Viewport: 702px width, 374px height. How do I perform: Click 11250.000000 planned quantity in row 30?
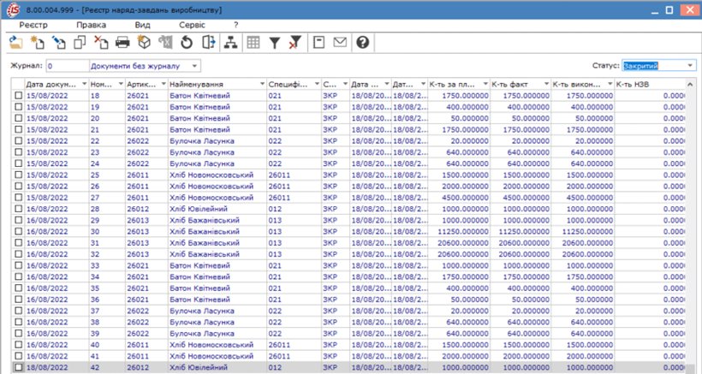click(x=462, y=231)
